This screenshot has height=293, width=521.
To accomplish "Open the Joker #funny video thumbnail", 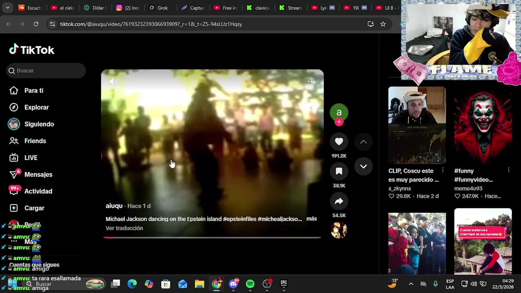I will pos(483,125).
